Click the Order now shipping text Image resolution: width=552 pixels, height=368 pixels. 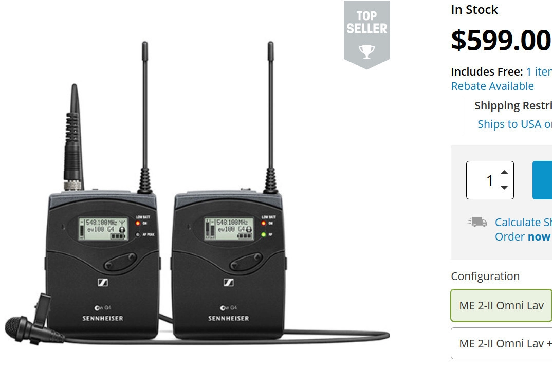point(523,236)
